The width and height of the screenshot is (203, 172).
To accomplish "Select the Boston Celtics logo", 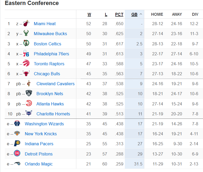I will (x=26, y=43).
